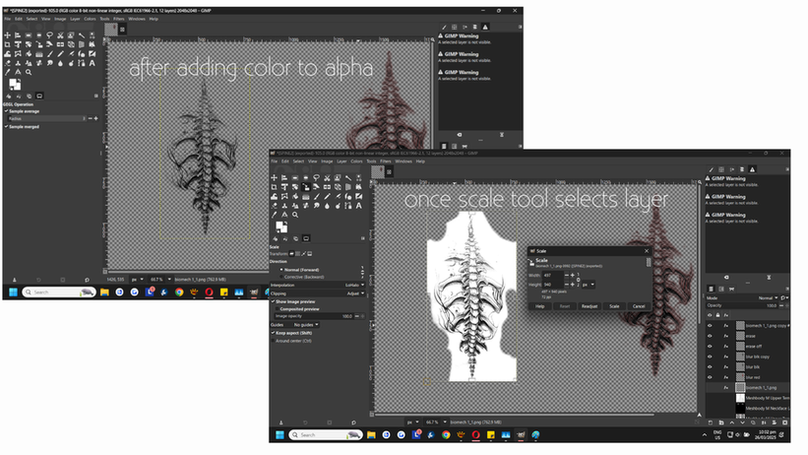Toggle Keep aspect (Shift) checkbox

click(x=274, y=333)
